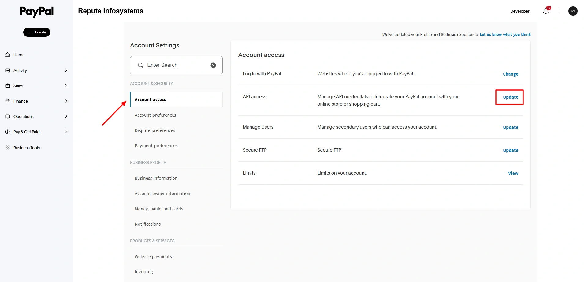Click the Limits row label
The height and width of the screenshot is (282, 584).
pyautogui.click(x=249, y=173)
